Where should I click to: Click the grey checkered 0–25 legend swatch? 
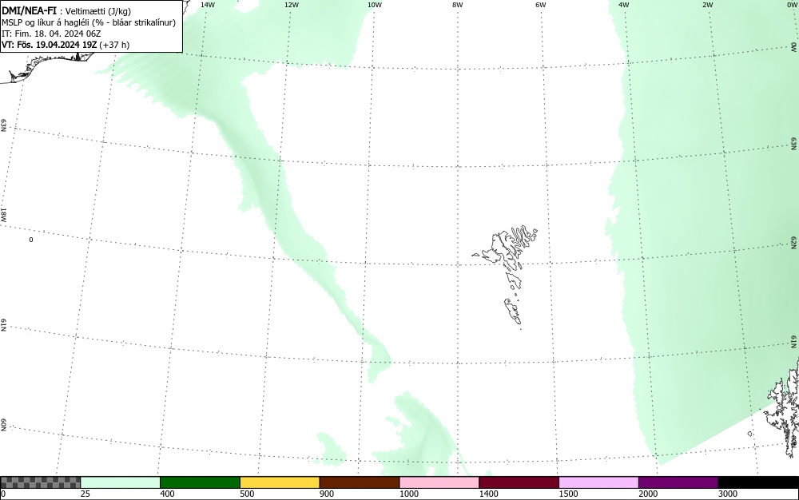40,482
